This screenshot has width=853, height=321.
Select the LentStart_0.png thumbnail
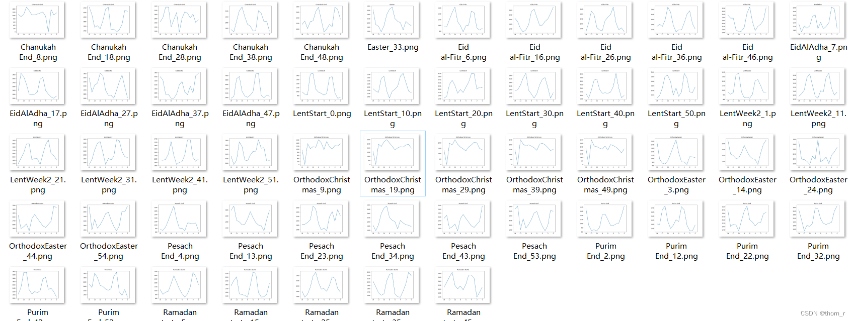tap(321, 86)
